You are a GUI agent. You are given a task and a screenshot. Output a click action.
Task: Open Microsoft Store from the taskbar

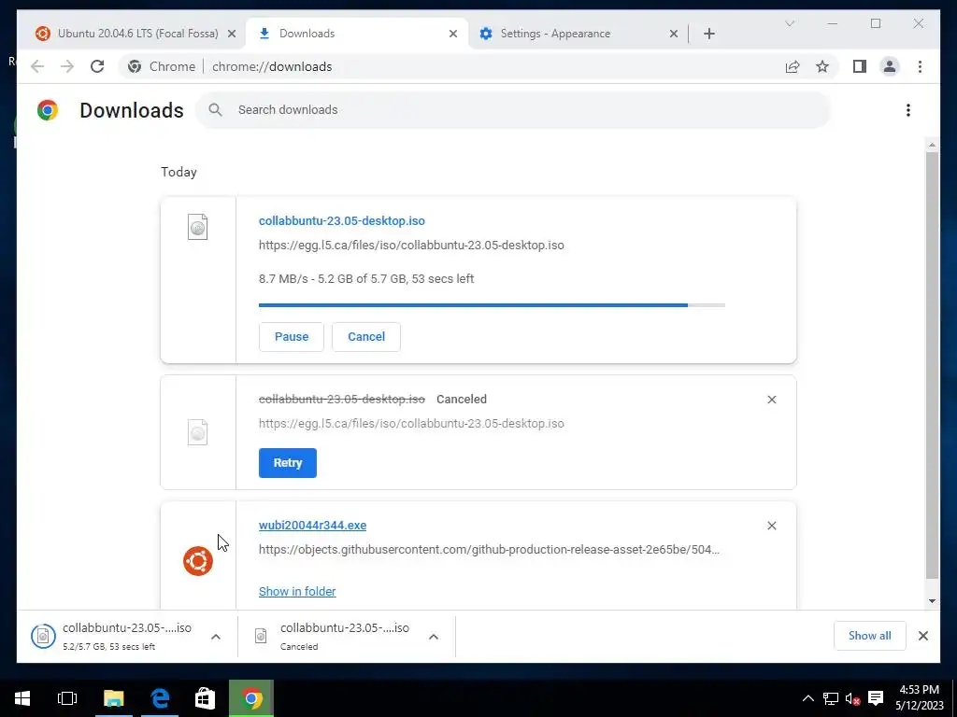click(x=205, y=698)
